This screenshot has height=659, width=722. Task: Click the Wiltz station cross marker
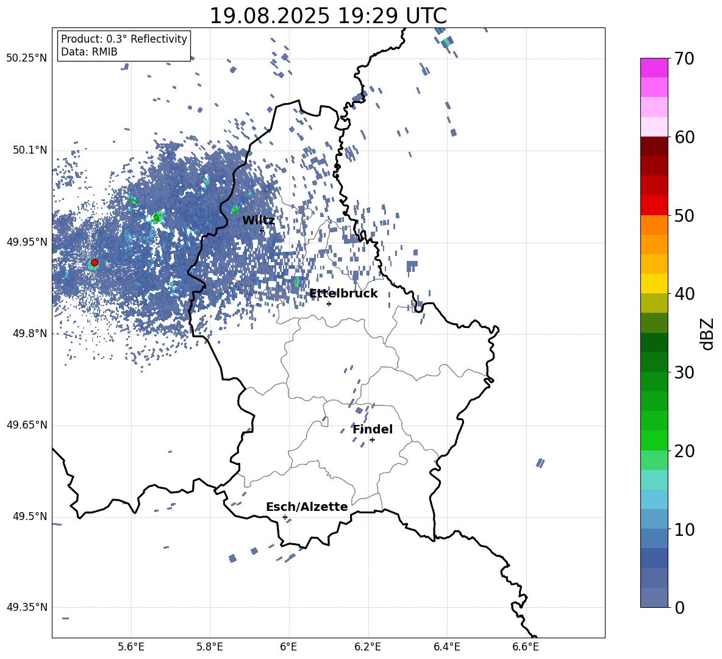click(x=262, y=230)
